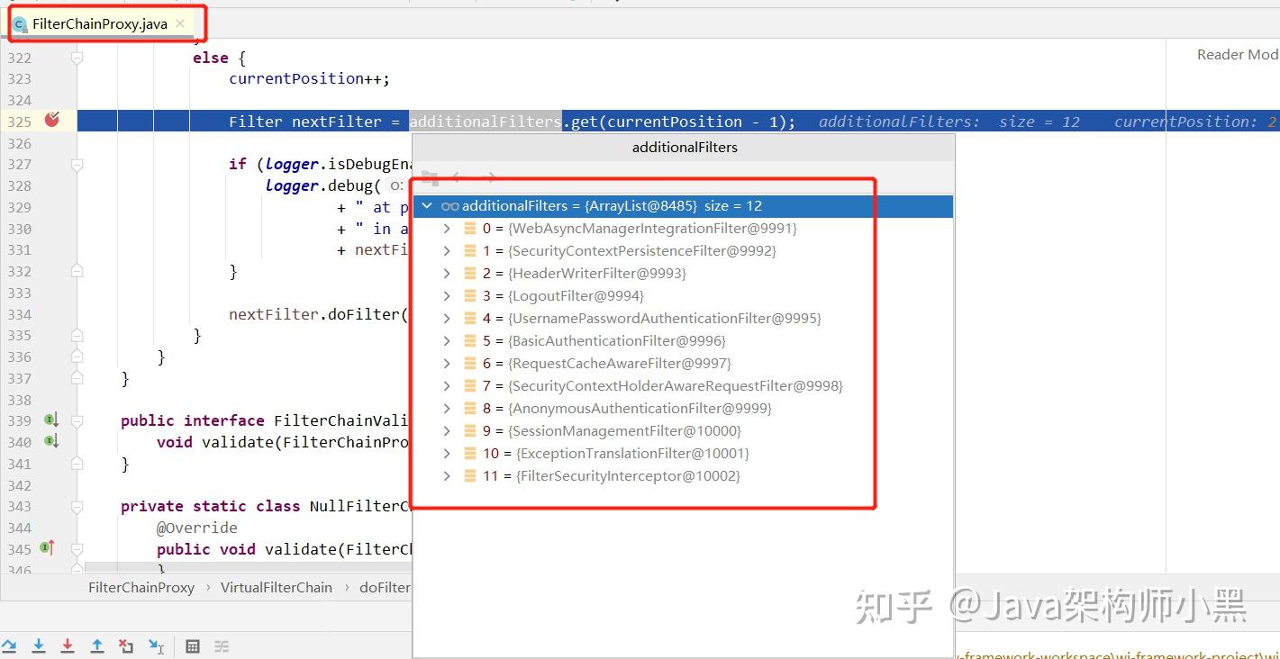Collapse the else block fold marker on line 322

(77, 58)
